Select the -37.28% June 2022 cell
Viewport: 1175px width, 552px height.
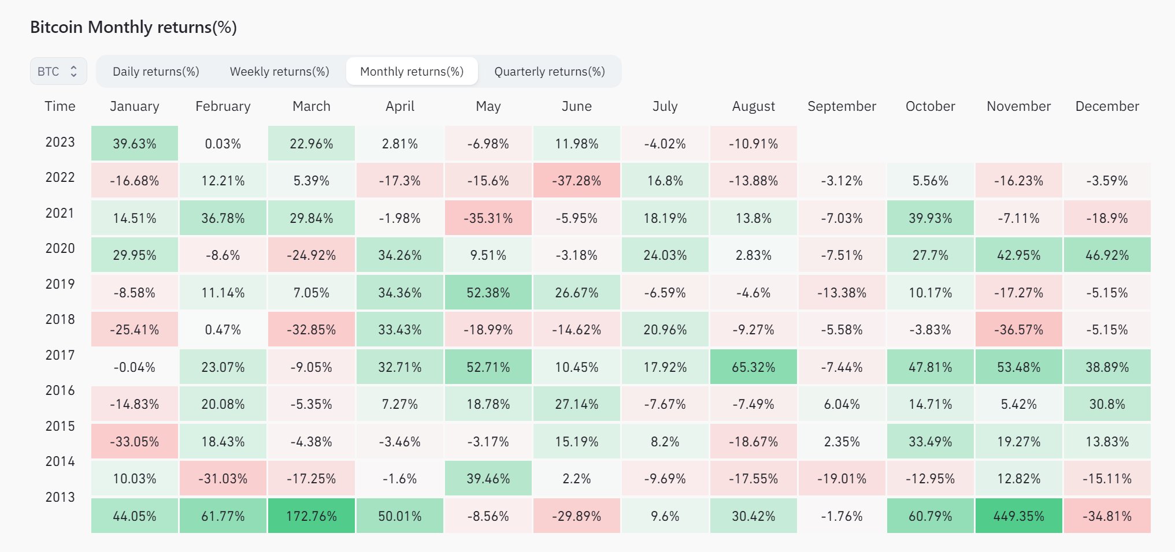[576, 180]
